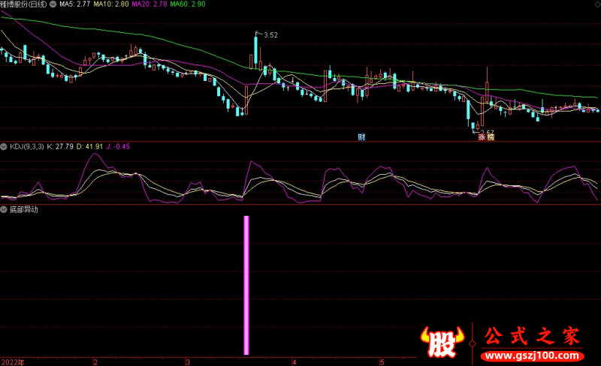
Task: Click the red 涨 marker icon
Action: point(482,136)
